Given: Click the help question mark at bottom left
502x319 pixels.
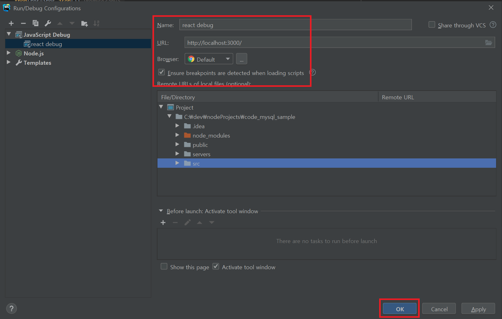Looking at the screenshot, I should click(x=12, y=308).
